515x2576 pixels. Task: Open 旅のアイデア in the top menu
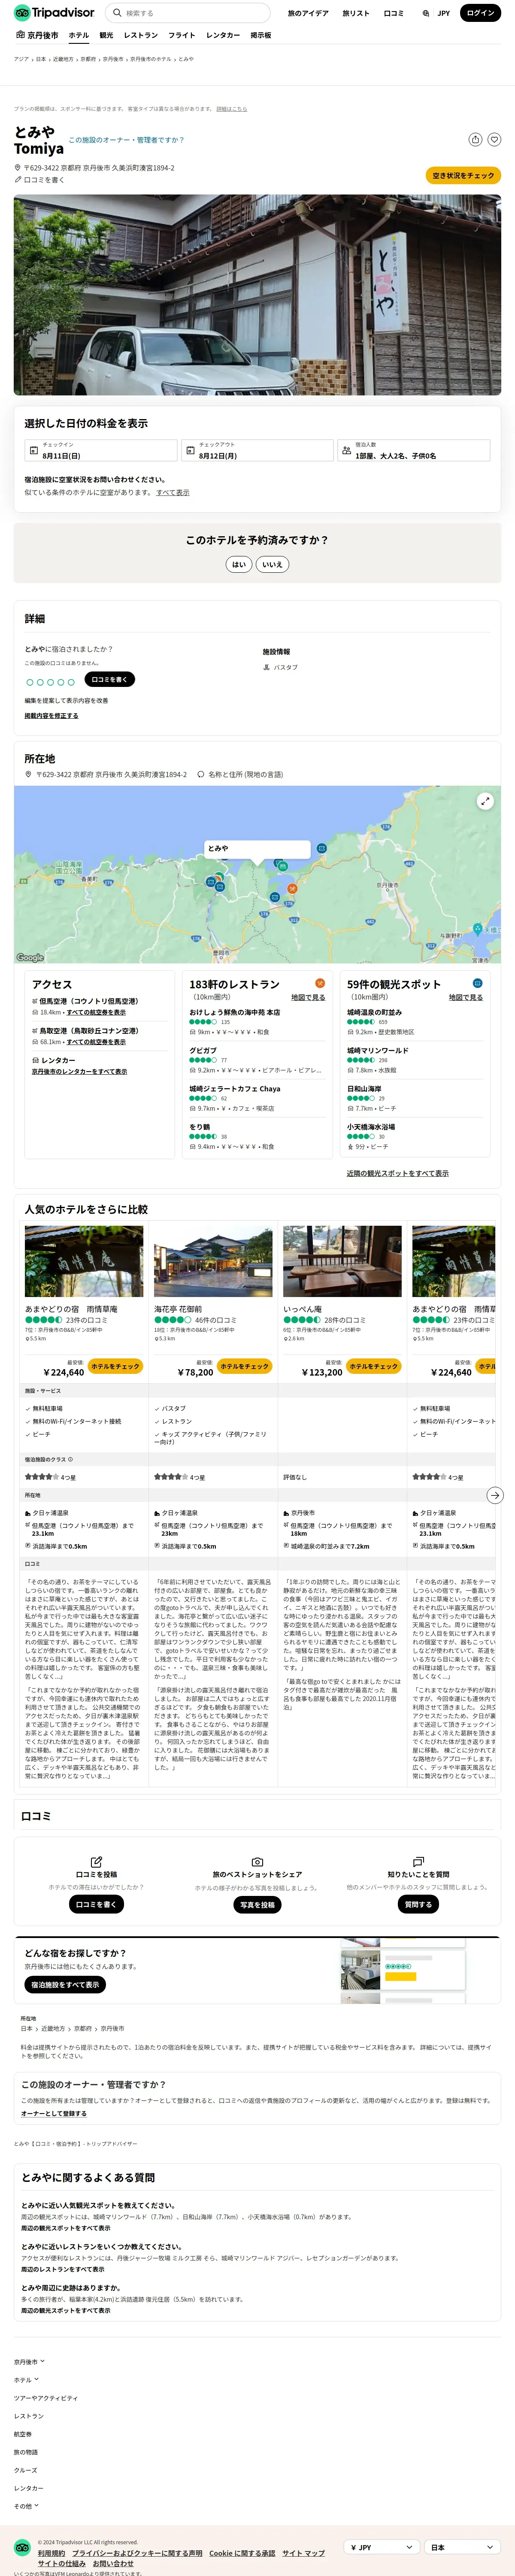pyautogui.click(x=308, y=13)
